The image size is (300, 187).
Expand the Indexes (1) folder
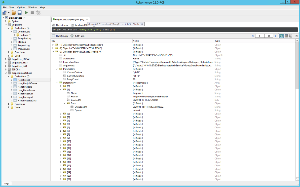tap(14, 35)
